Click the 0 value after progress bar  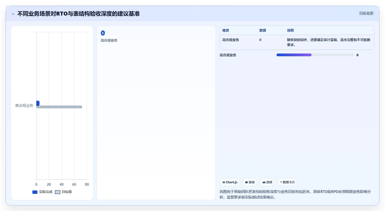(357, 55)
